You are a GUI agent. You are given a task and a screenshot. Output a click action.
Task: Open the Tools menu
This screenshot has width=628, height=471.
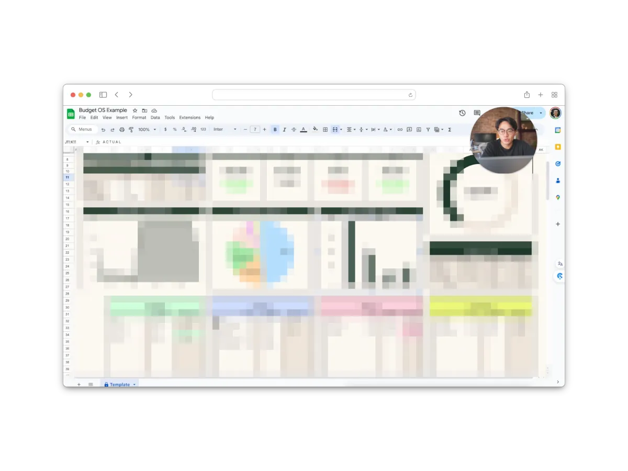click(170, 118)
